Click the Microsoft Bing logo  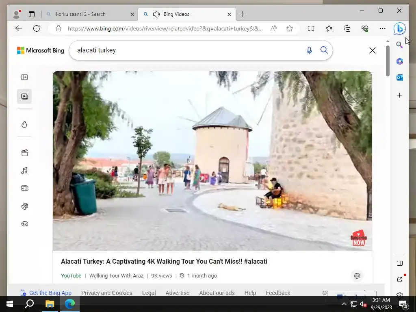[41, 50]
